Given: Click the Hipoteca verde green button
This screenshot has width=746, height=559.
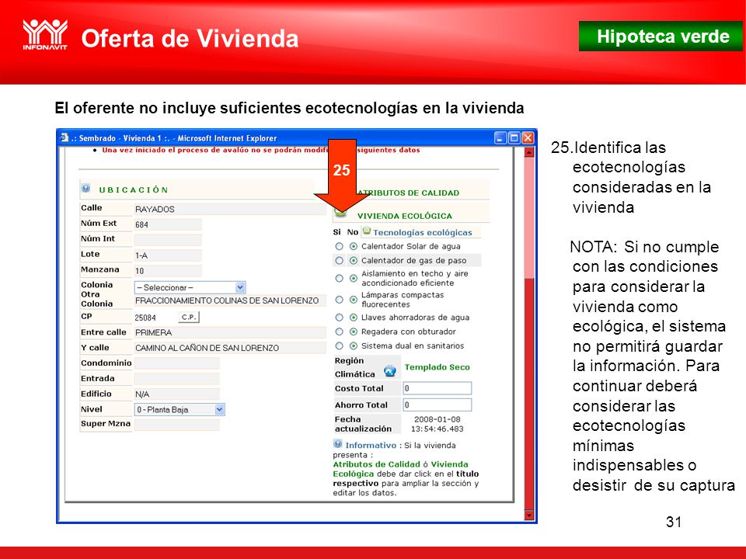Looking at the screenshot, I should coord(661,36).
